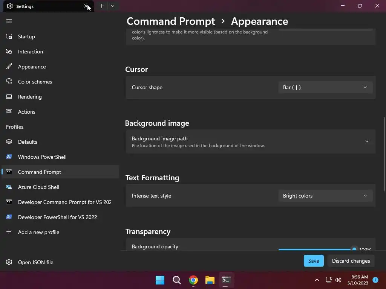Select Developer PowerShell for VS 2022
This screenshot has width=386, height=289.
coord(60,217)
